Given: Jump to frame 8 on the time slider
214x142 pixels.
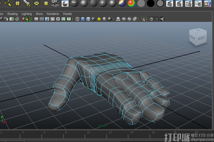Looking at the screenshot, I should [x=66, y=132].
